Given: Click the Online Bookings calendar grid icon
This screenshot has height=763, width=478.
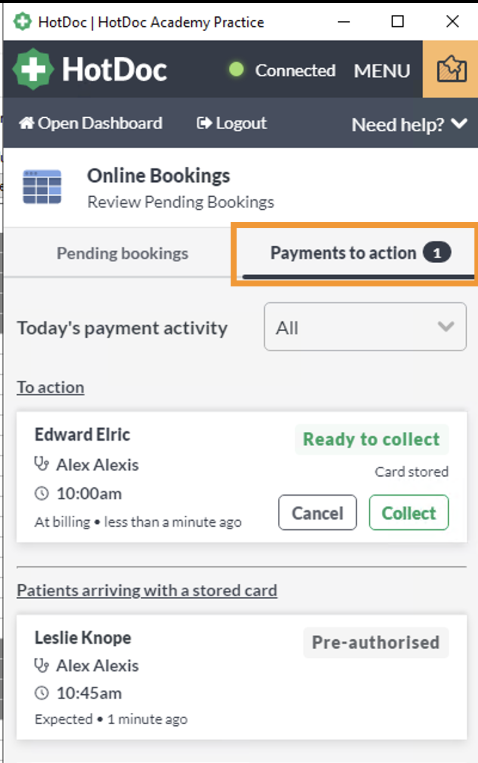Looking at the screenshot, I should pos(42,187).
